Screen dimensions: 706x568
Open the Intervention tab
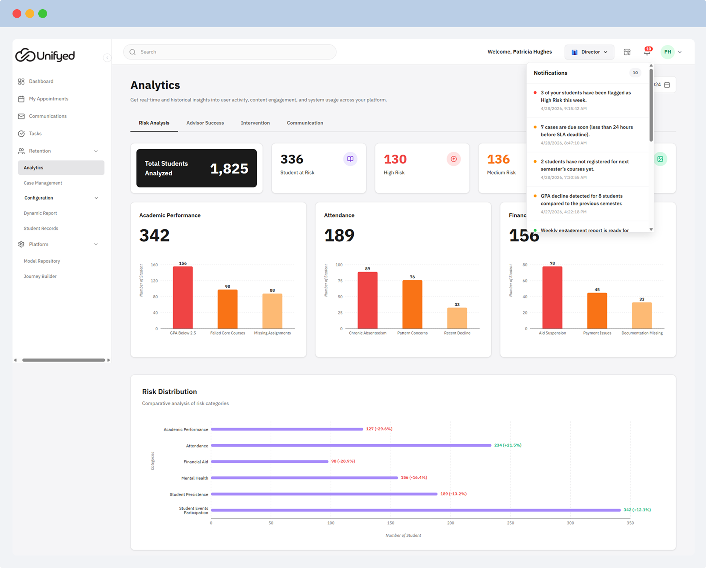coord(255,123)
